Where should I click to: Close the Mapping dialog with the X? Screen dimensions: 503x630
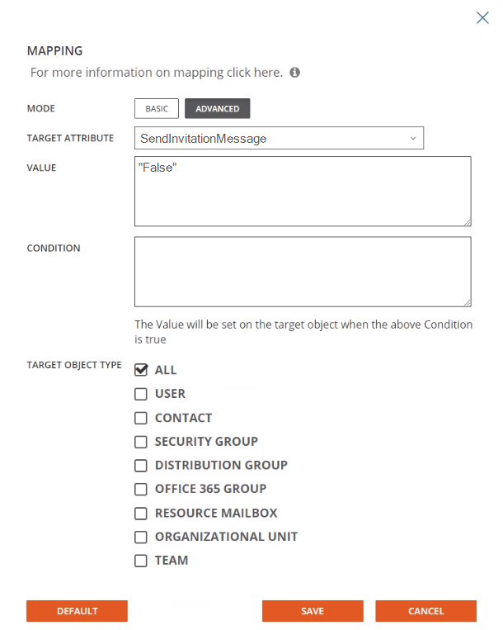click(x=482, y=17)
